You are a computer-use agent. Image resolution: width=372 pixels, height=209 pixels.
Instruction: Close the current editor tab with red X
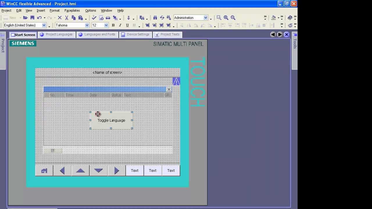[287, 35]
